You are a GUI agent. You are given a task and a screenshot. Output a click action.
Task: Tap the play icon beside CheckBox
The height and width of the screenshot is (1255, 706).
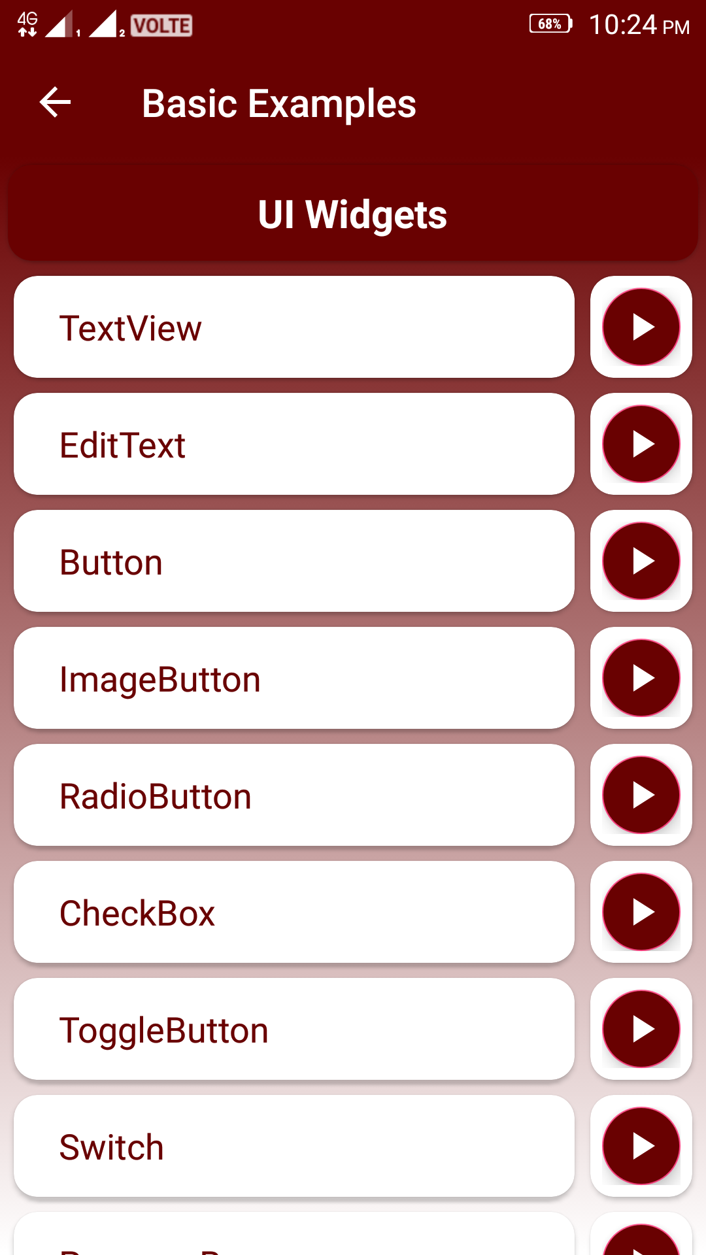tap(641, 912)
